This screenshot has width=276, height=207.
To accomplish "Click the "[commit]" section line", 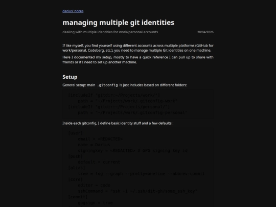I will [x=78, y=197].
